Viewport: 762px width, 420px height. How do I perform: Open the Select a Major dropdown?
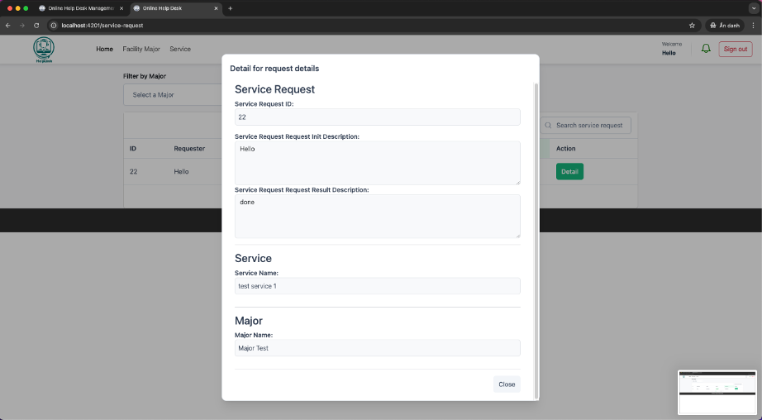point(173,95)
